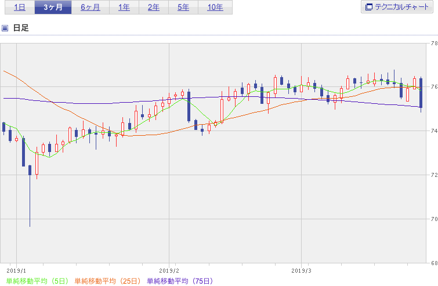The width and height of the screenshot is (438, 286).
Task: Click the 70 price axis label
Action: 434,219
